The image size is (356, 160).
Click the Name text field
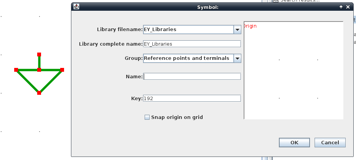(x=192, y=76)
